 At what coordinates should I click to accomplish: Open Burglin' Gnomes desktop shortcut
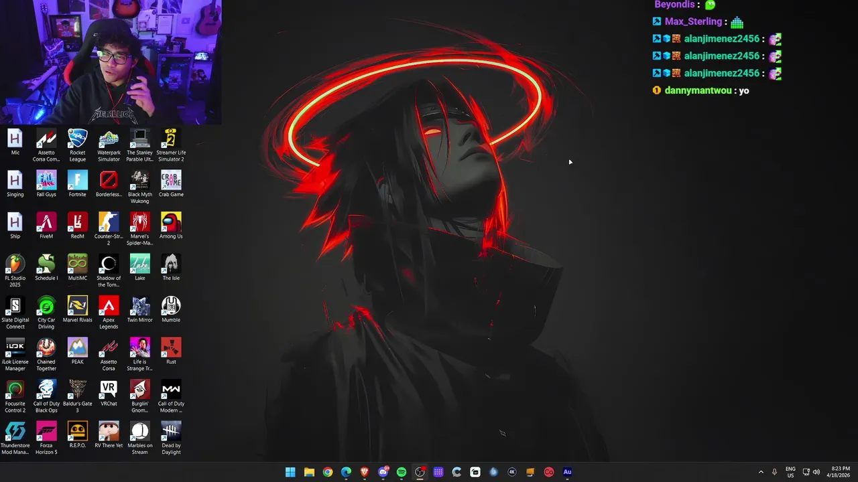click(x=140, y=397)
